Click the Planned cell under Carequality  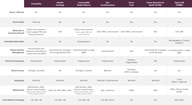(x=36, y=22)
